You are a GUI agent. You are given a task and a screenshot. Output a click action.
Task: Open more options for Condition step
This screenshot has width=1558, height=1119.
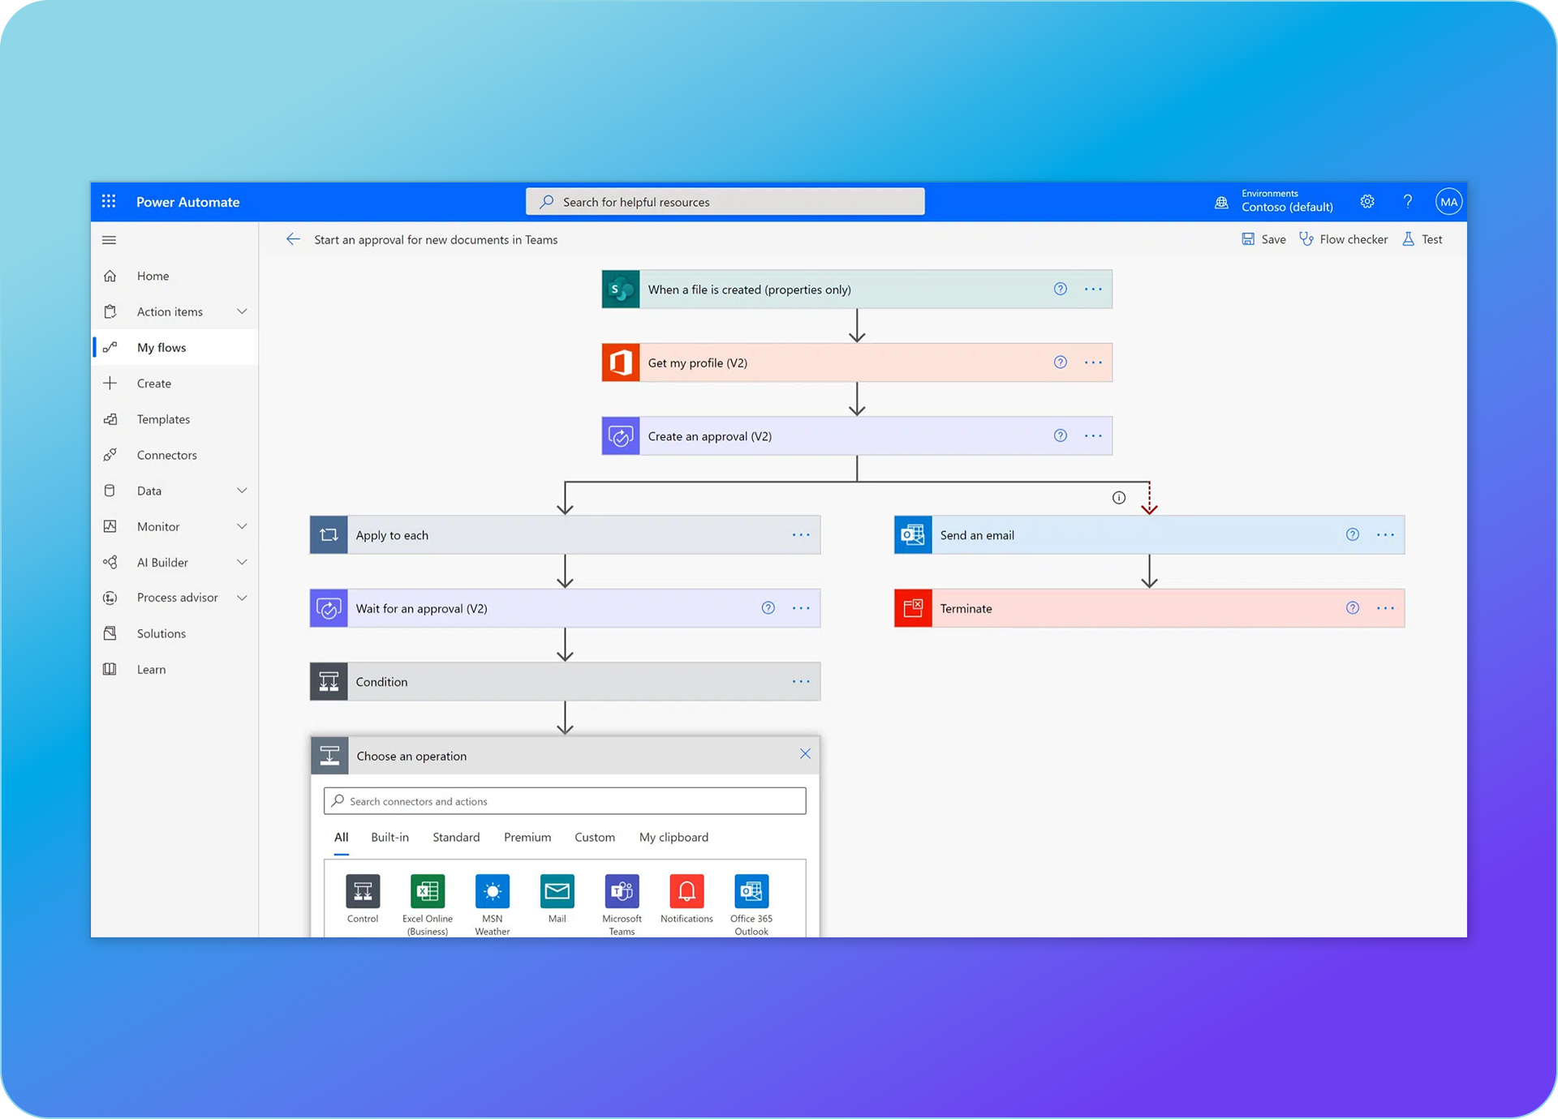(801, 682)
